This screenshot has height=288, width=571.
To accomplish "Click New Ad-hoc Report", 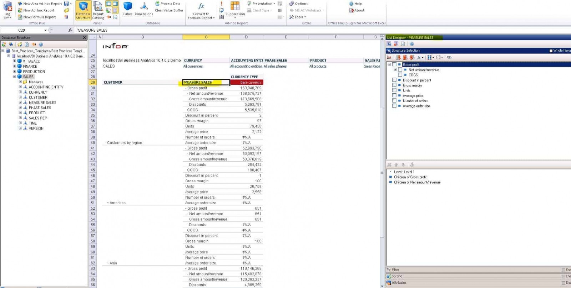I will coord(36,10).
